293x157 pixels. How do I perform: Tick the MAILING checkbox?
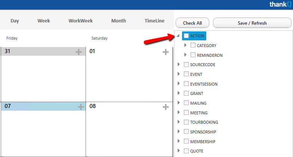pyautogui.click(x=186, y=103)
